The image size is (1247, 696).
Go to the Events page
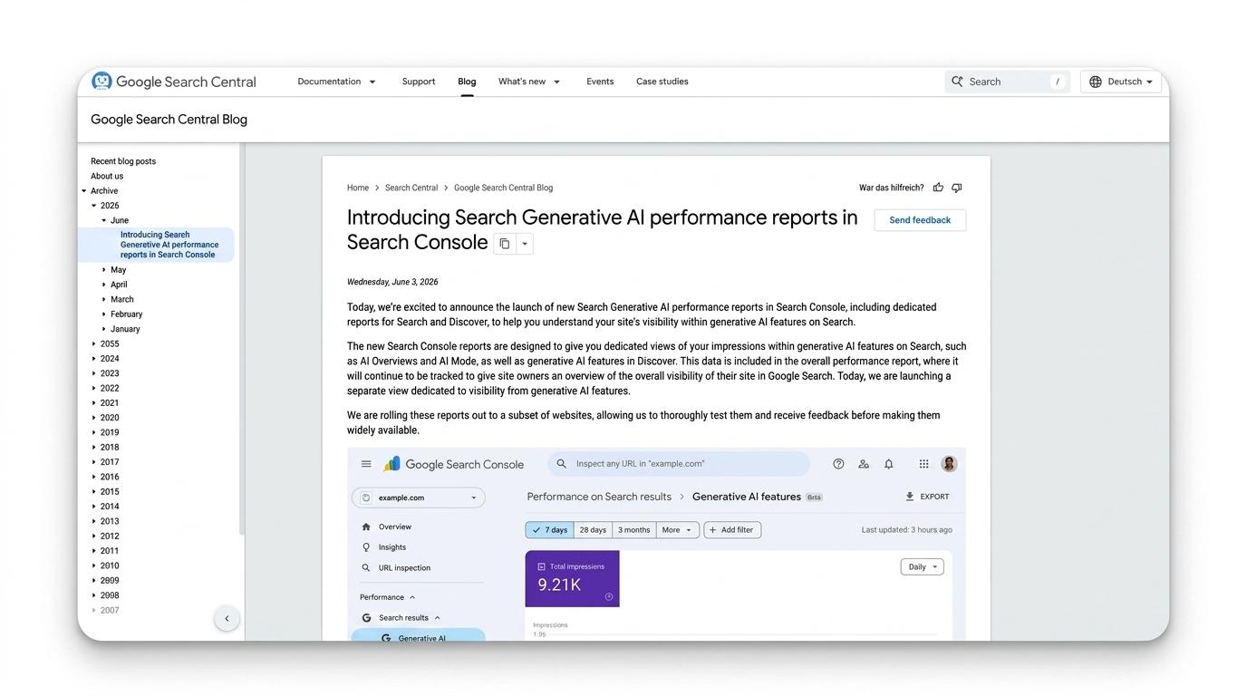click(600, 82)
